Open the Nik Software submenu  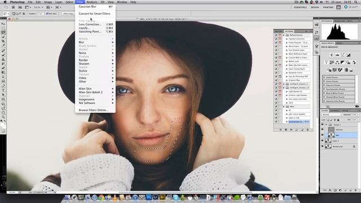coord(96,103)
